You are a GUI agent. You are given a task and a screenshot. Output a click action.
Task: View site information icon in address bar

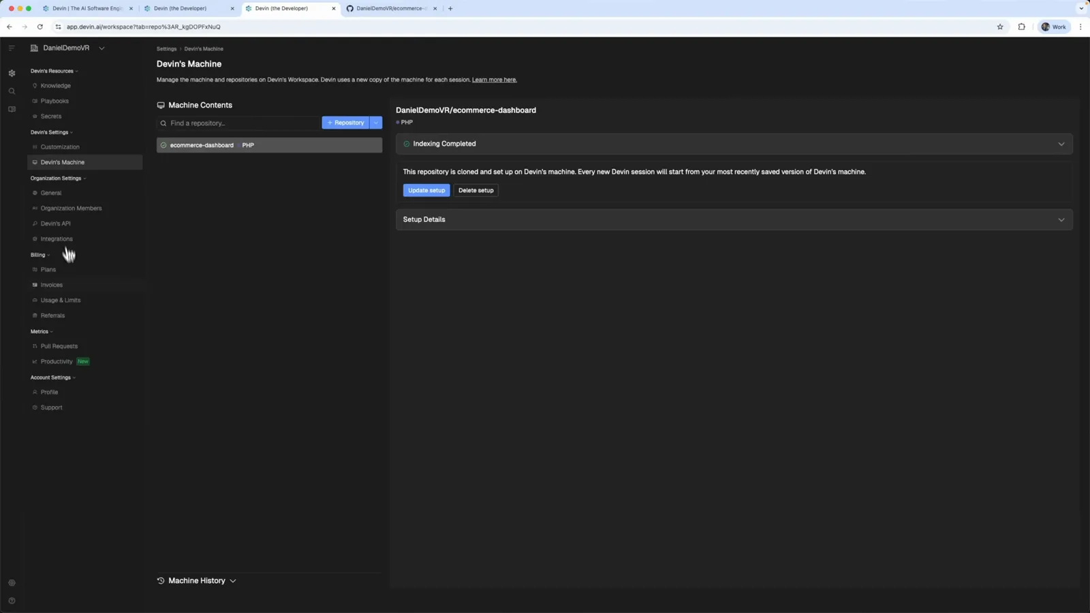coord(58,27)
